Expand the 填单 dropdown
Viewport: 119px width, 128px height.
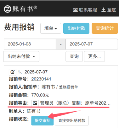click(51, 28)
